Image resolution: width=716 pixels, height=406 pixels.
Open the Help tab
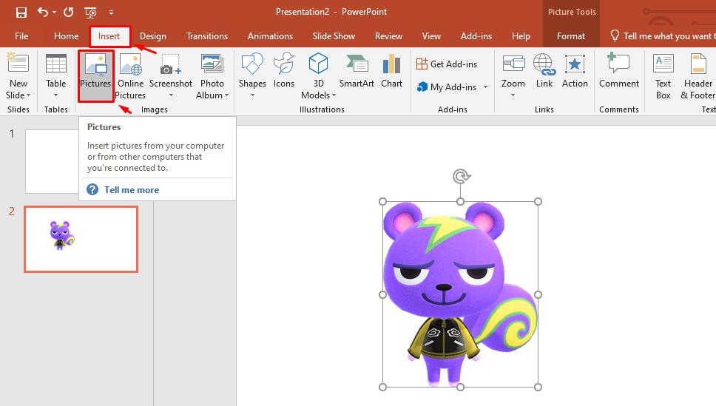point(521,36)
